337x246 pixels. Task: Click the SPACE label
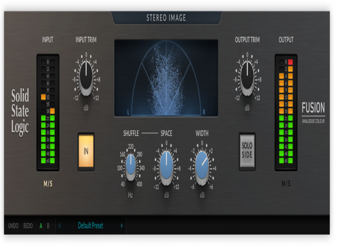pyautogui.click(x=166, y=134)
